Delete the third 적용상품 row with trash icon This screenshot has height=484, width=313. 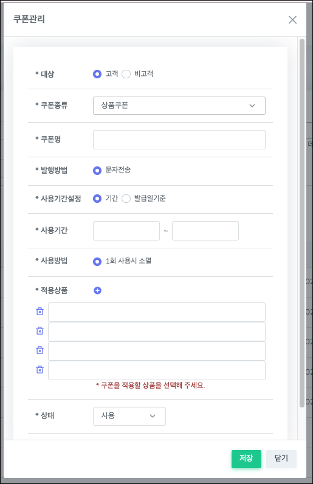40,350
